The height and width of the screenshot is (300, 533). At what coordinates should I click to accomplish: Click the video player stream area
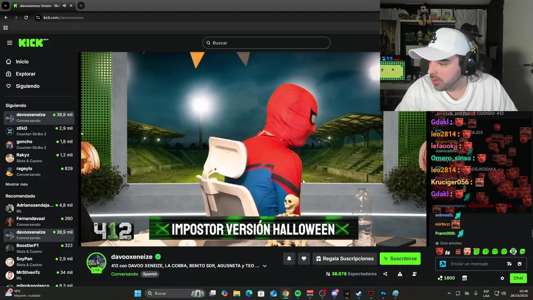[253, 149]
